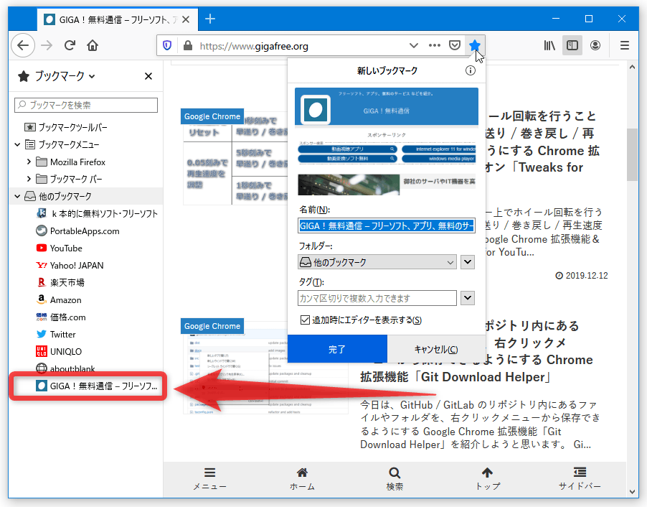Open a new tab with plus button

[x=210, y=19]
